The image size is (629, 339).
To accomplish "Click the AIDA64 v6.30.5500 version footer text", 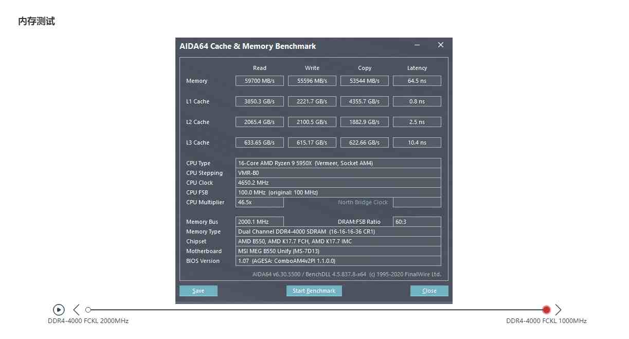I will (347, 274).
